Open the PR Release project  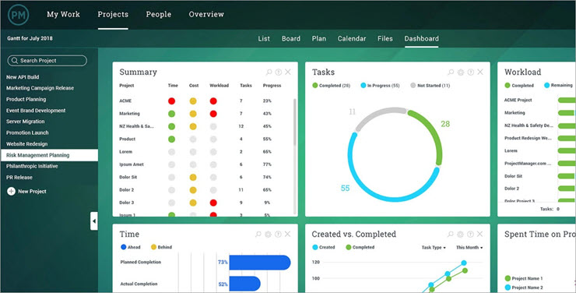19,178
